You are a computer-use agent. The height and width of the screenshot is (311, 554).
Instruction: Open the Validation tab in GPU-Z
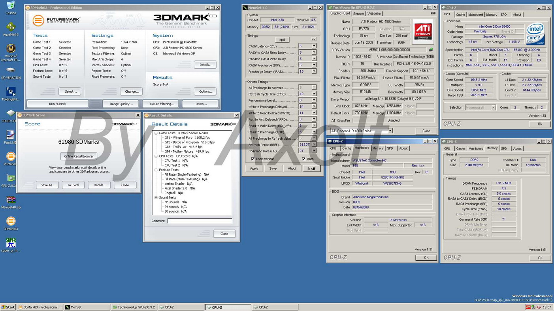point(374,14)
